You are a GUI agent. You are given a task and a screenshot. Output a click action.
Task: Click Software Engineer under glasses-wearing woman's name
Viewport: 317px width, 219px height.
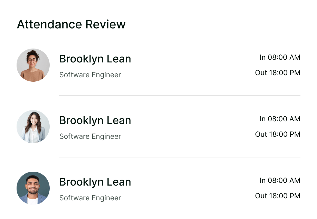pos(90,75)
